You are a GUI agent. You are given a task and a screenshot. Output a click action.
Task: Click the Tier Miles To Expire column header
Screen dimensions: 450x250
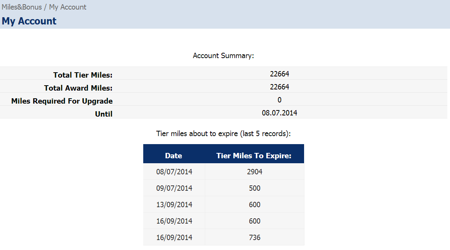pos(254,156)
